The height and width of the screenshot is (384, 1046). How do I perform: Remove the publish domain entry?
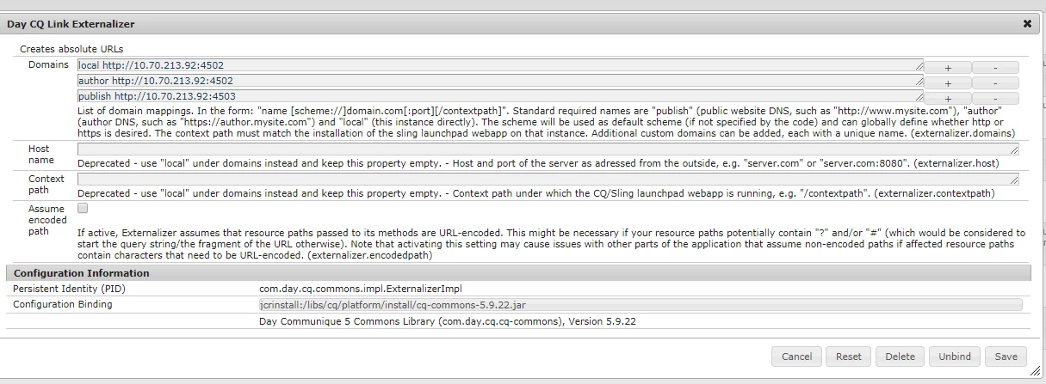(x=995, y=98)
